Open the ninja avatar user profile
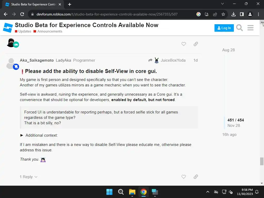 tap(11, 43)
